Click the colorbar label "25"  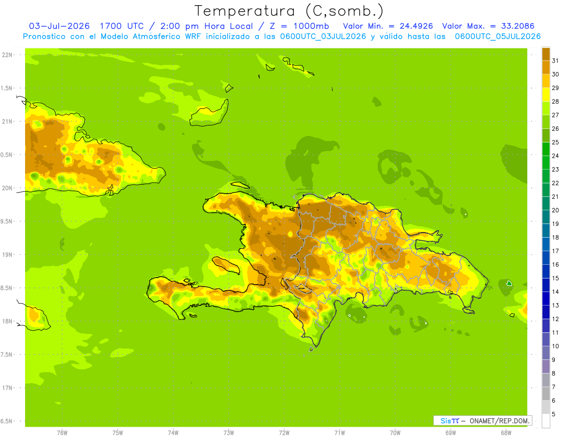555,142
